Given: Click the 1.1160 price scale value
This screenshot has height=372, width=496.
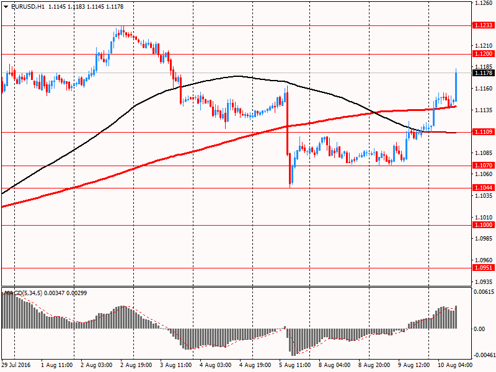Looking at the screenshot, I should click(x=484, y=89).
